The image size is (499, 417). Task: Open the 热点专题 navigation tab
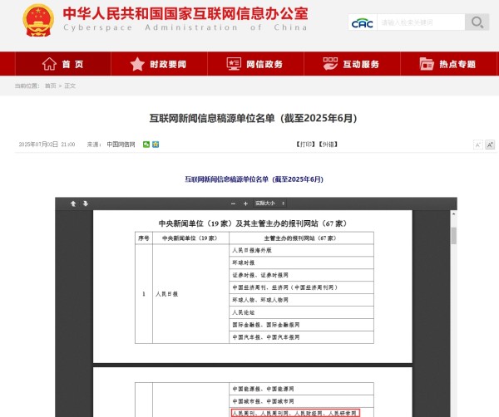447,64
